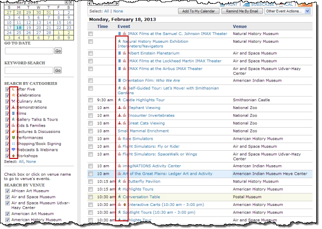The height and width of the screenshot is (229, 322).
Task: Click film icon beside Airbus IMAX Theater
Action: click(119, 69)
